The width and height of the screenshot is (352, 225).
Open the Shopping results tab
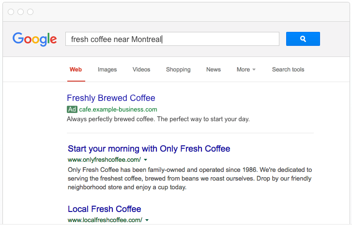178,70
